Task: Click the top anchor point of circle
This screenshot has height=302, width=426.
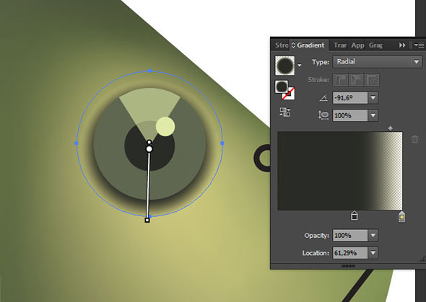Action: point(149,71)
